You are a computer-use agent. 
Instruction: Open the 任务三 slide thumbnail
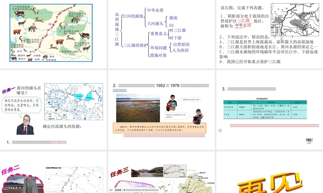click(x=161, y=172)
